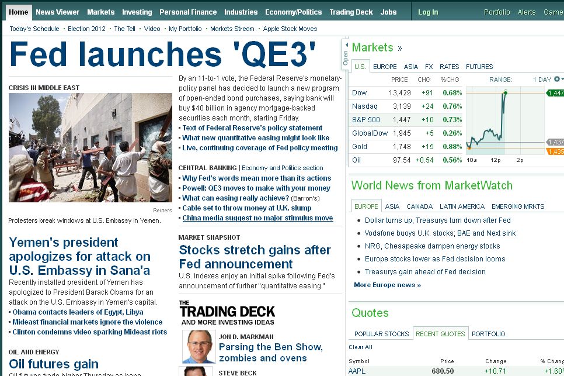Open Portfolio in top right
Viewport: 564px width, 376px height.
[497, 12]
